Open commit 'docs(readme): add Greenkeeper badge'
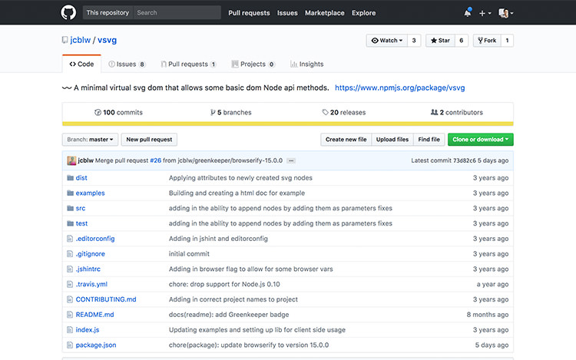The height and width of the screenshot is (360, 576). (229, 315)
